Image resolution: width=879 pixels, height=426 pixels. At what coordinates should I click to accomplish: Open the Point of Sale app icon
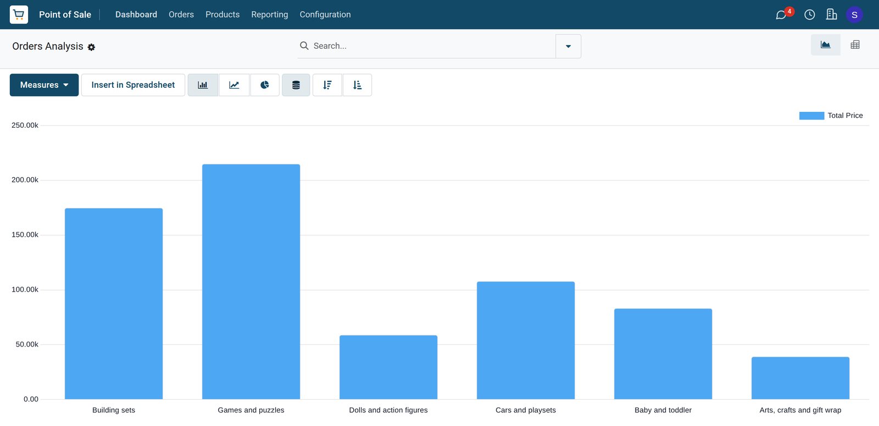(19, 14)
